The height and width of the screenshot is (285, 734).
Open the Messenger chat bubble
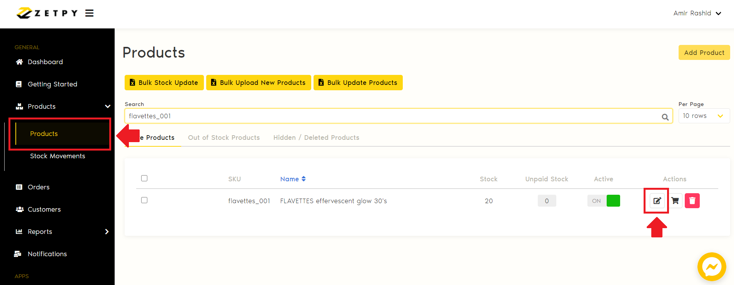coord(711,267)
